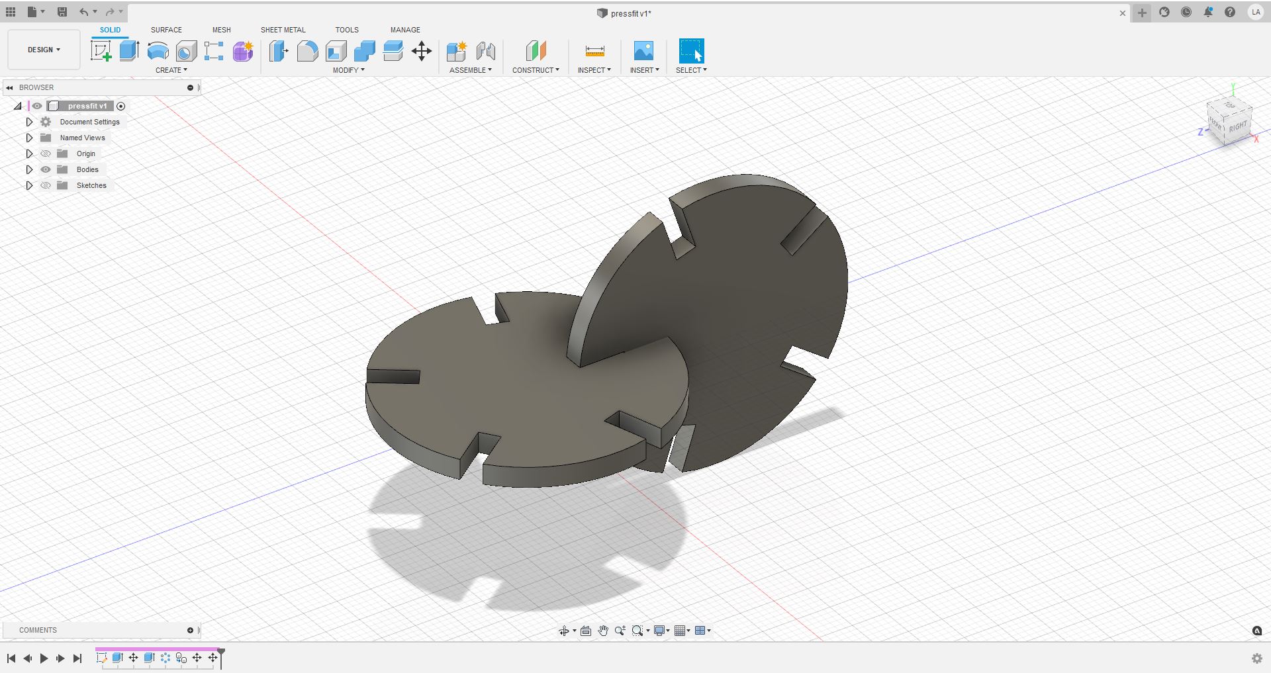Viewport: 1271px width, 673px height.
Task: Toggle visibility of pressfit v1 component
Action: pyautogui.click(x=37, y=106)
